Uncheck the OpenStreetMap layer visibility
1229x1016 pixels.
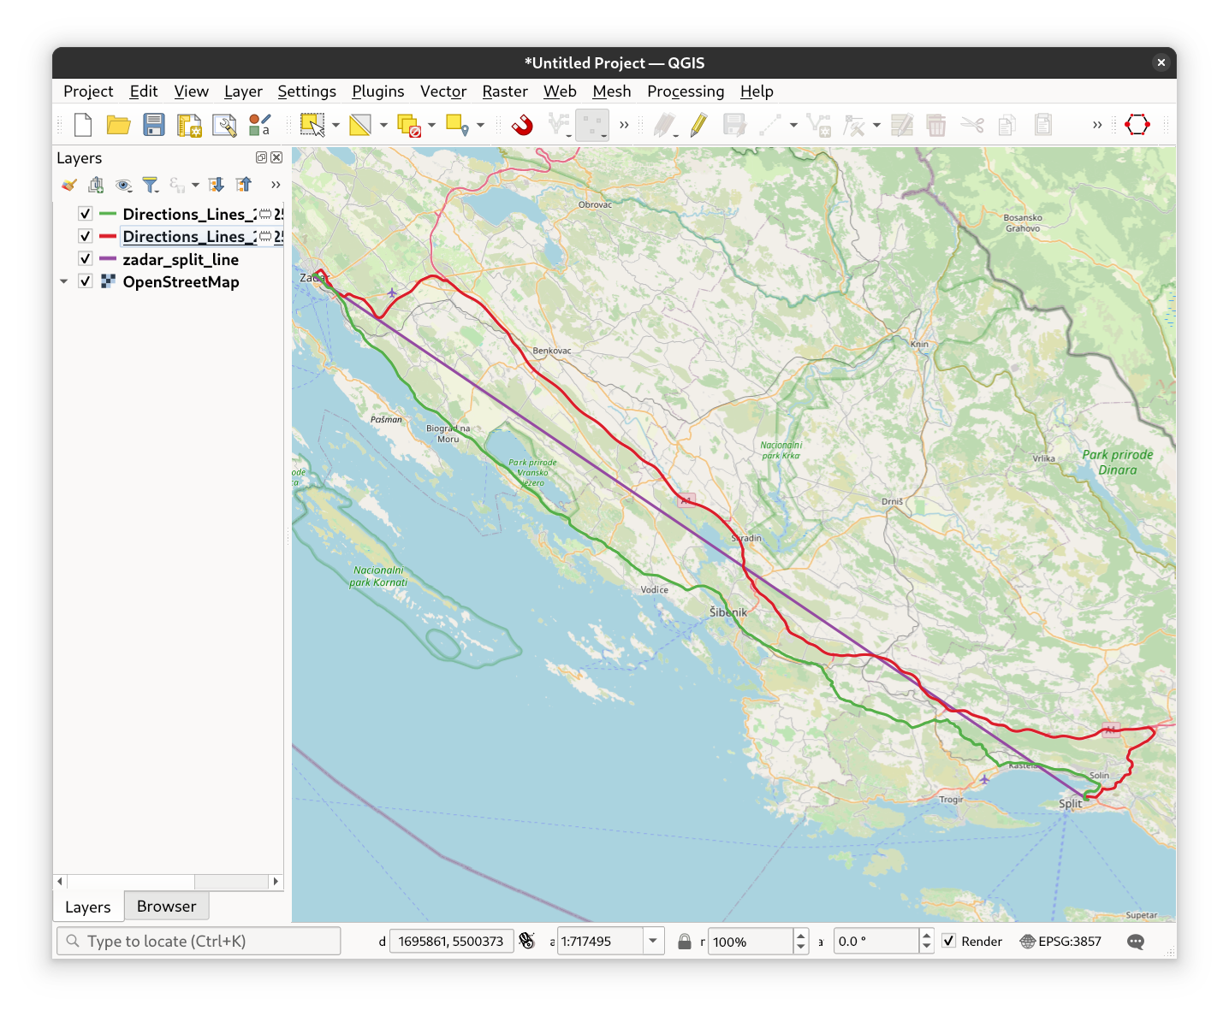(86, 281)
